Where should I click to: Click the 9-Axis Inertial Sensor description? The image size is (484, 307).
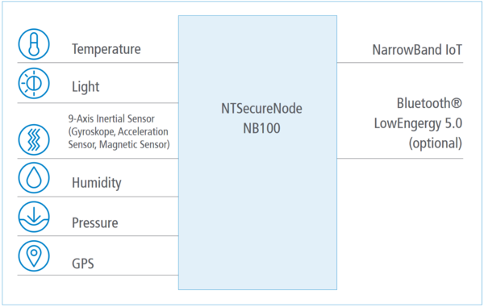coord(119,131)
